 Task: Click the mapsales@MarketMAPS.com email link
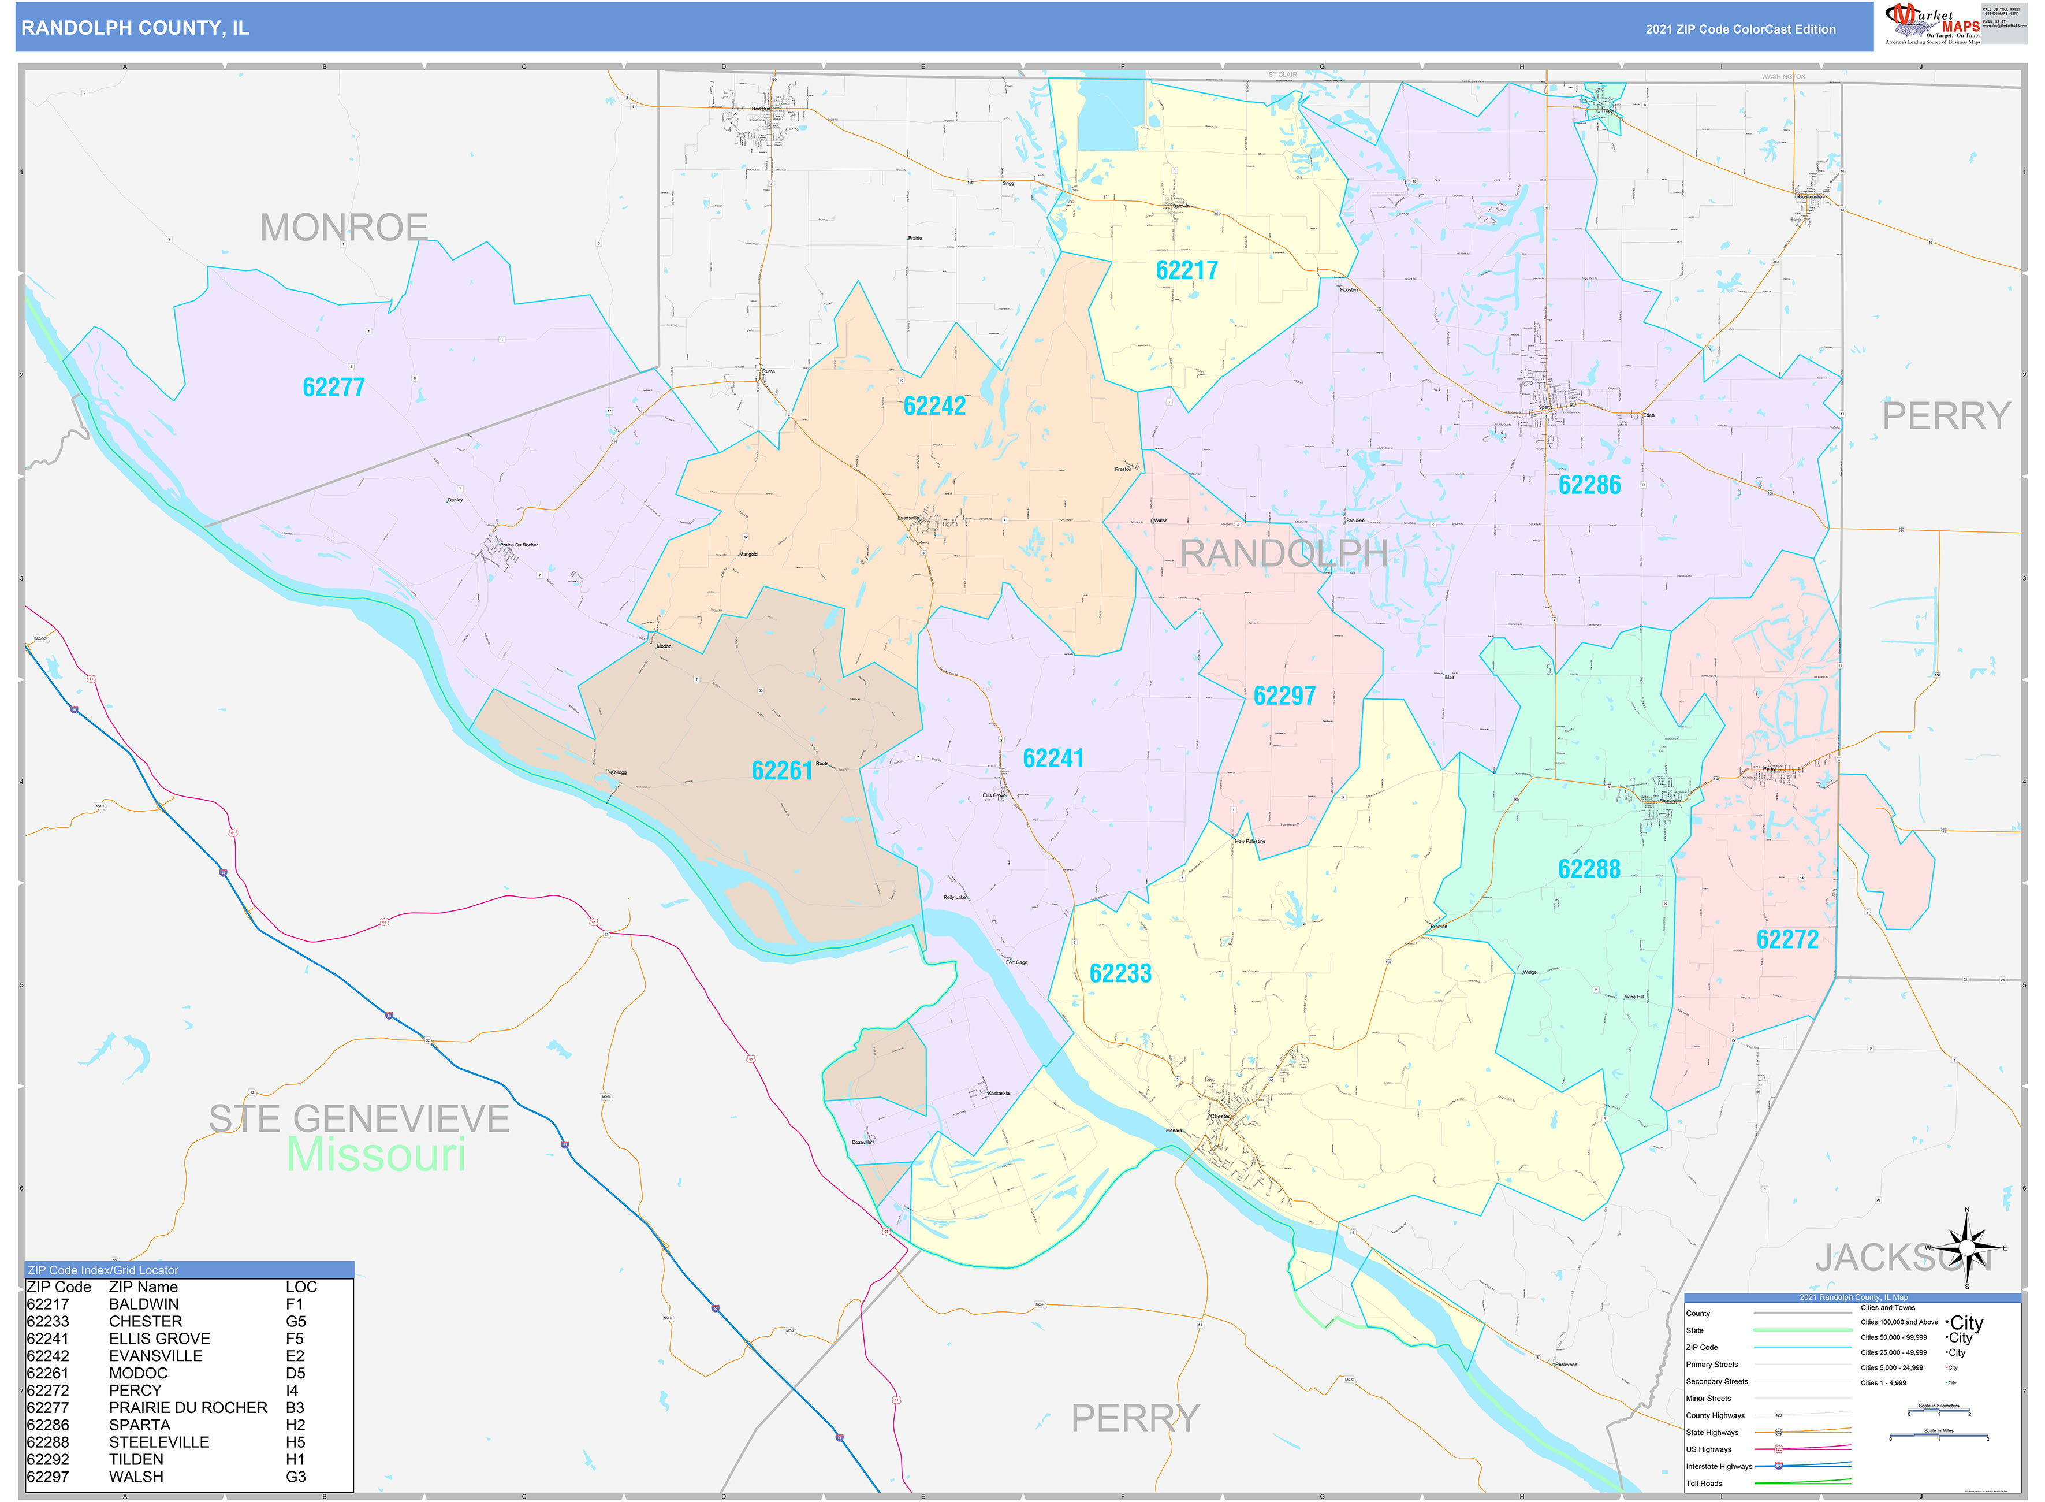coord(2005,27)
